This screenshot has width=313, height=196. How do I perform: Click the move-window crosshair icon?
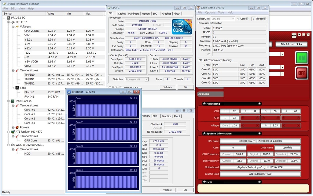coord(294,35)
